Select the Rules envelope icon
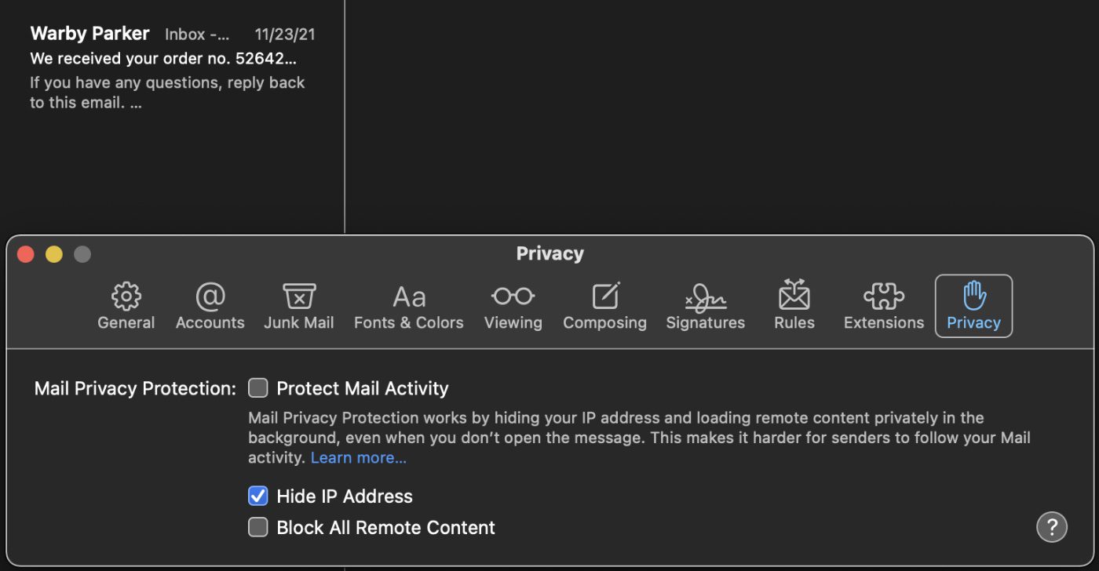The height and width of the screenshot is (571, 1099). tap(794, 296)
